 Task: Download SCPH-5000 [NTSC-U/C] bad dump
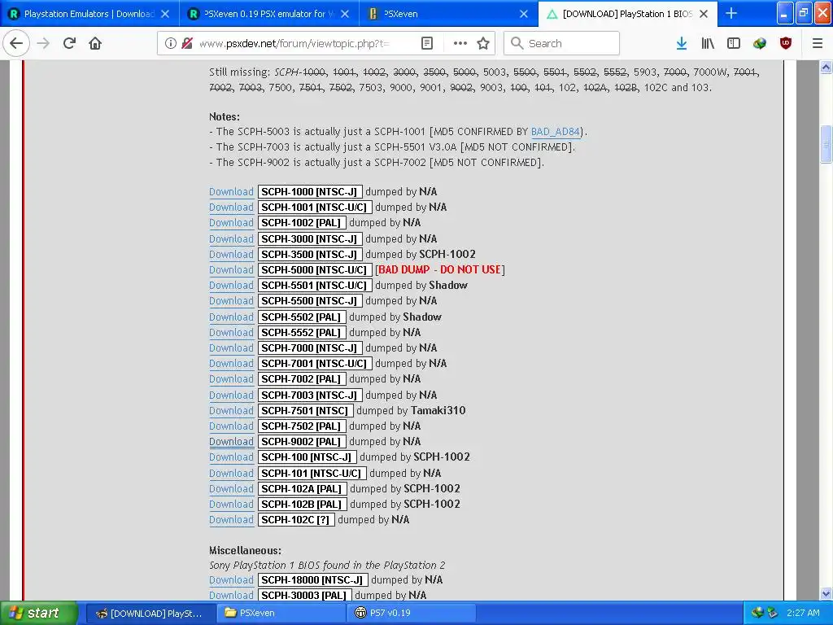pyautogui.click(x=231, y=270)
